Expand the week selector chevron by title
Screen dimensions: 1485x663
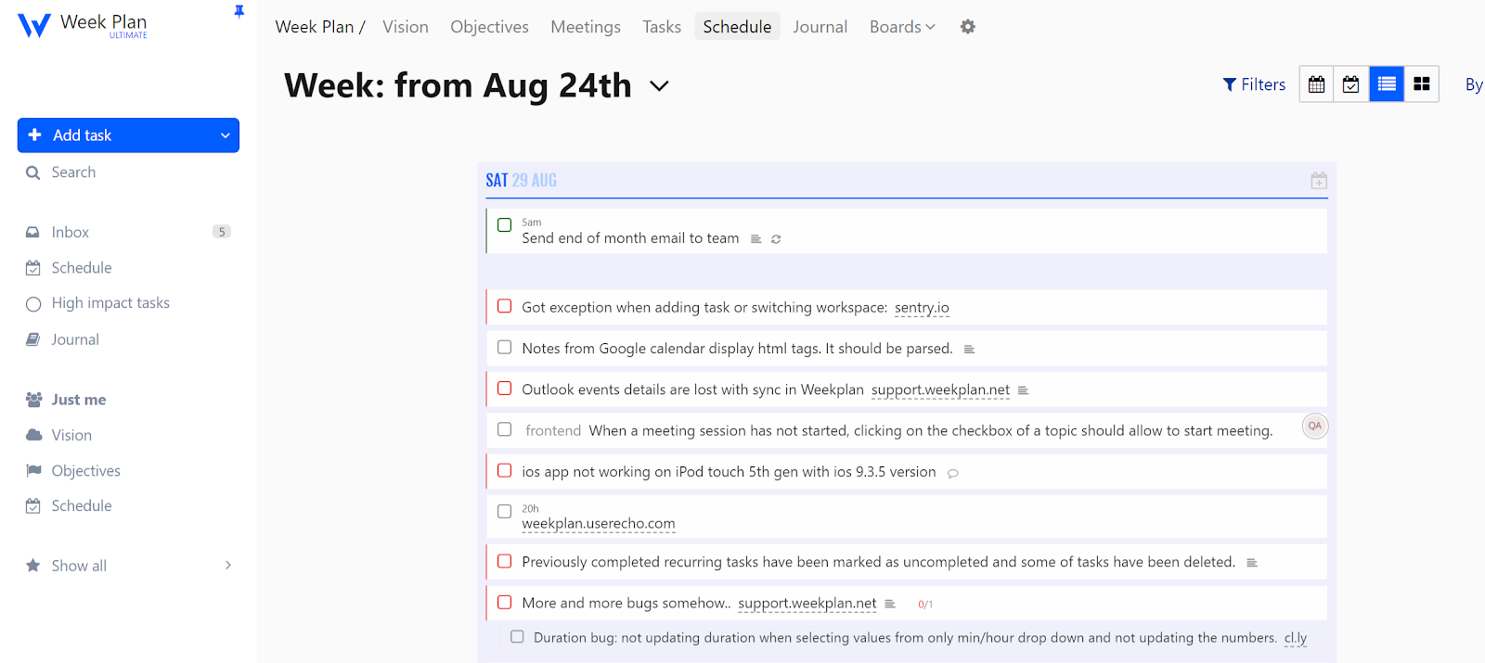(659, 86)
